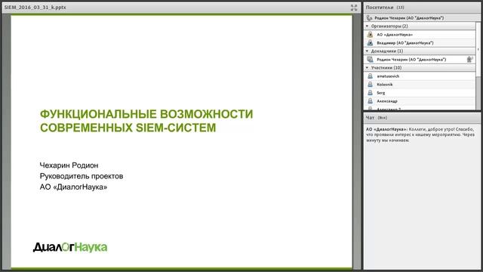The height and width of the screenshot is (272, 483).
Task: Select participant Kolesnik
Action: click(x=420, y=84)
